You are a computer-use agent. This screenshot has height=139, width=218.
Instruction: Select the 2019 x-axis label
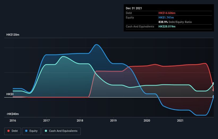tap(113, 121)
